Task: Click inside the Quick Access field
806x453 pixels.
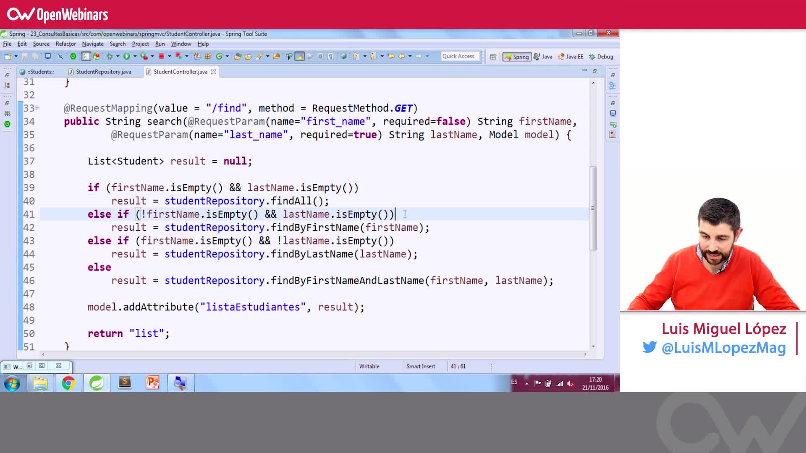Action: click(460, 56)
